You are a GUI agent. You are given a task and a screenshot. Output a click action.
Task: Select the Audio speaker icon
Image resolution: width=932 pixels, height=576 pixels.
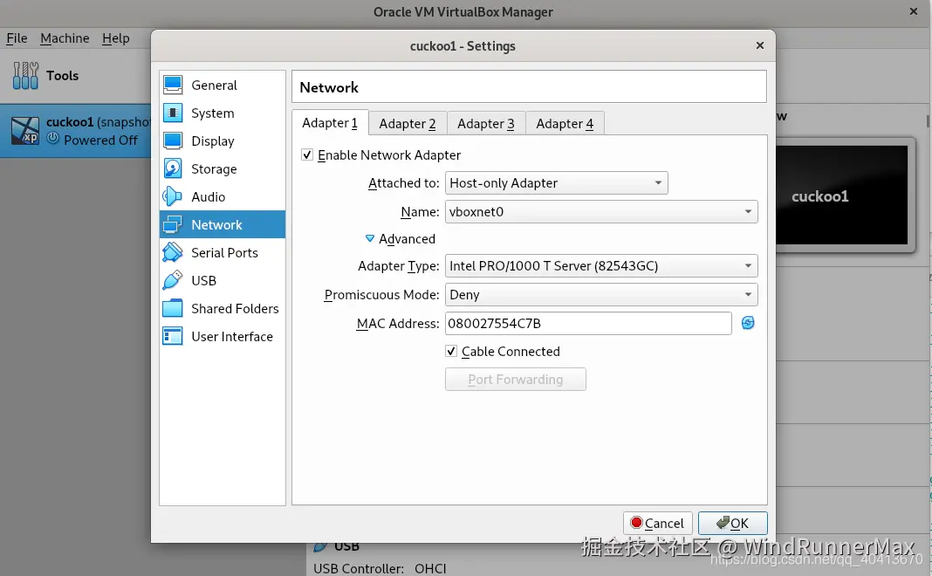tap(173, 196)
